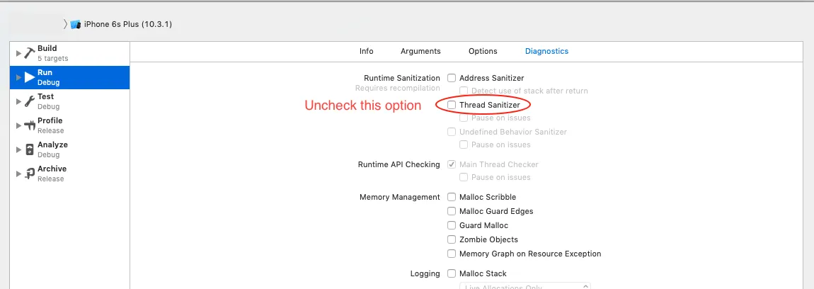This screenshot has width=814, height=289.
Task: Click the Run play icon
Action: coord(29,77)
